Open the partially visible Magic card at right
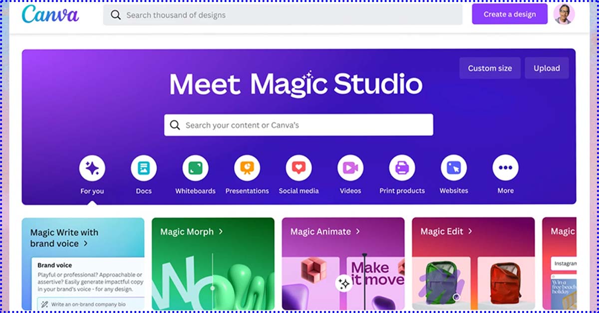The height and width of the screenshot is (313, 599). point(559,264)
